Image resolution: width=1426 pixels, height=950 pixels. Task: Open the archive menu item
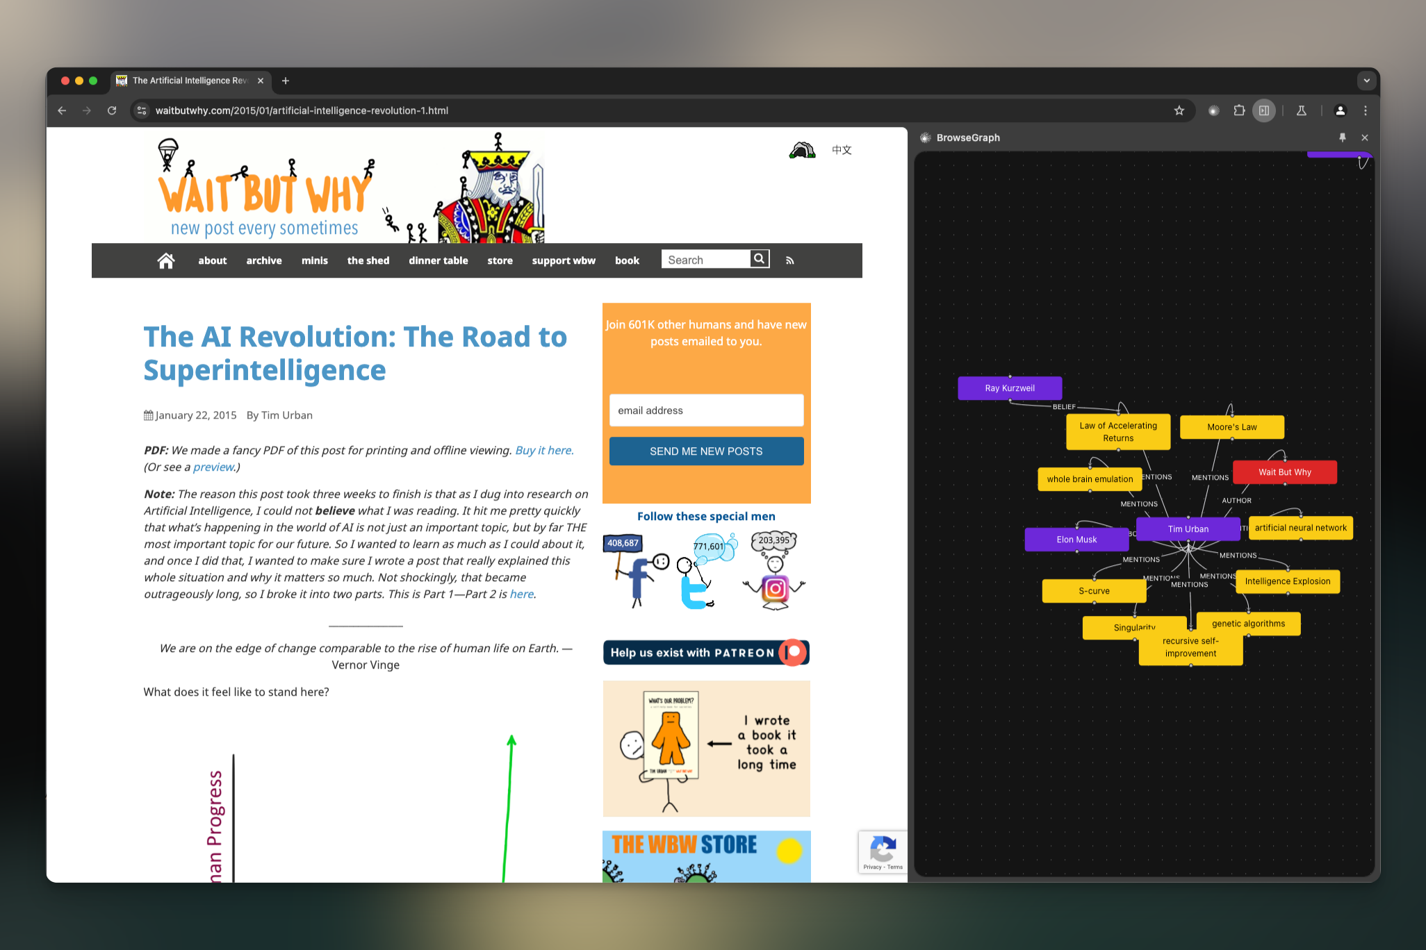[x=264, y=260]
